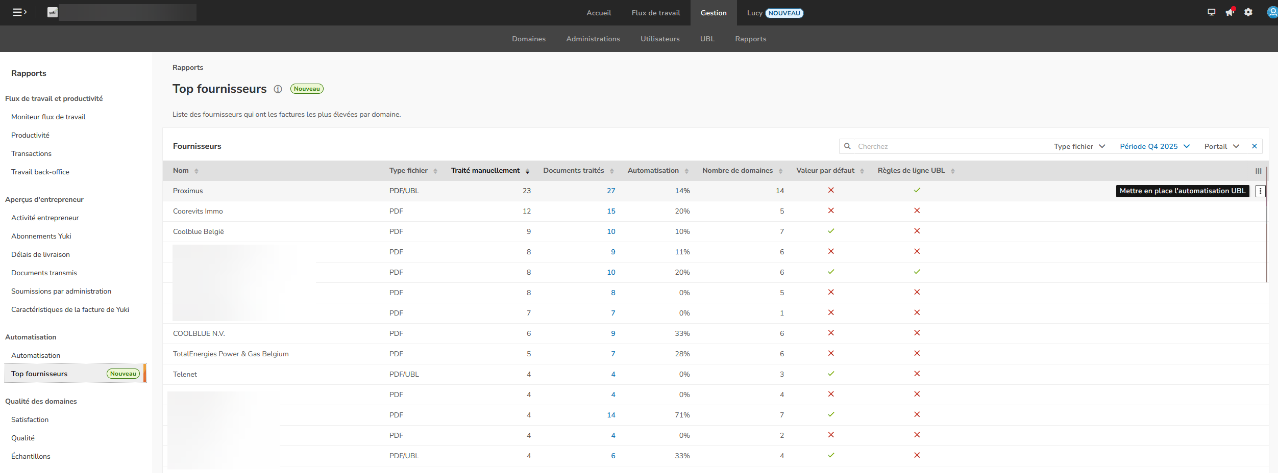The image size is (1278, 473).
Task: Open Moniteur flux de travail report
Action: [x=48, y=117]
